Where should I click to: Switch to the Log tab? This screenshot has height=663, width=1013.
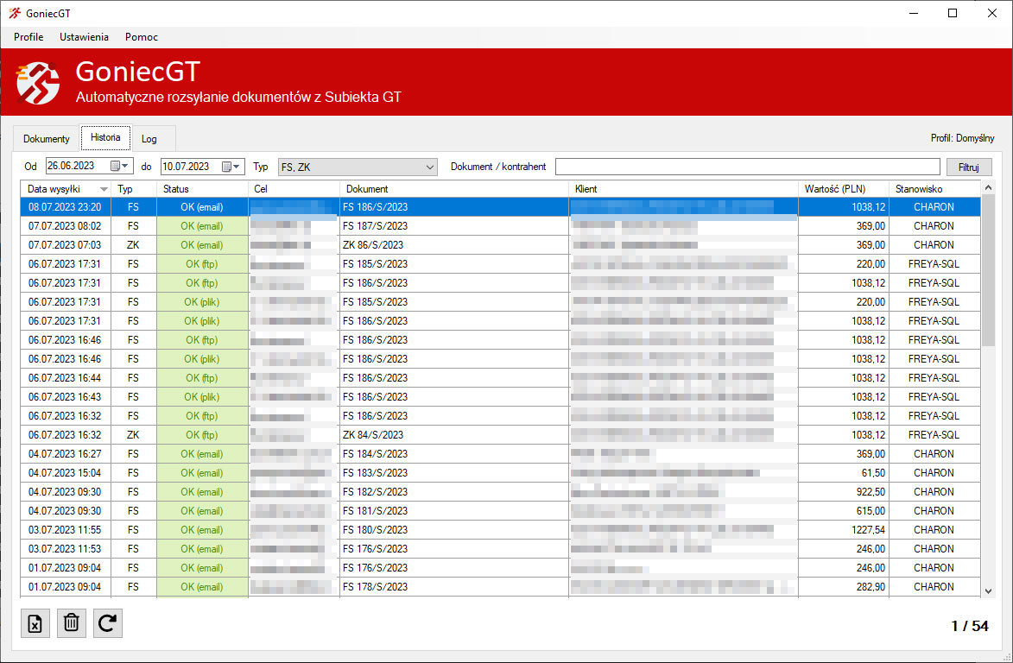click(149, 139)
